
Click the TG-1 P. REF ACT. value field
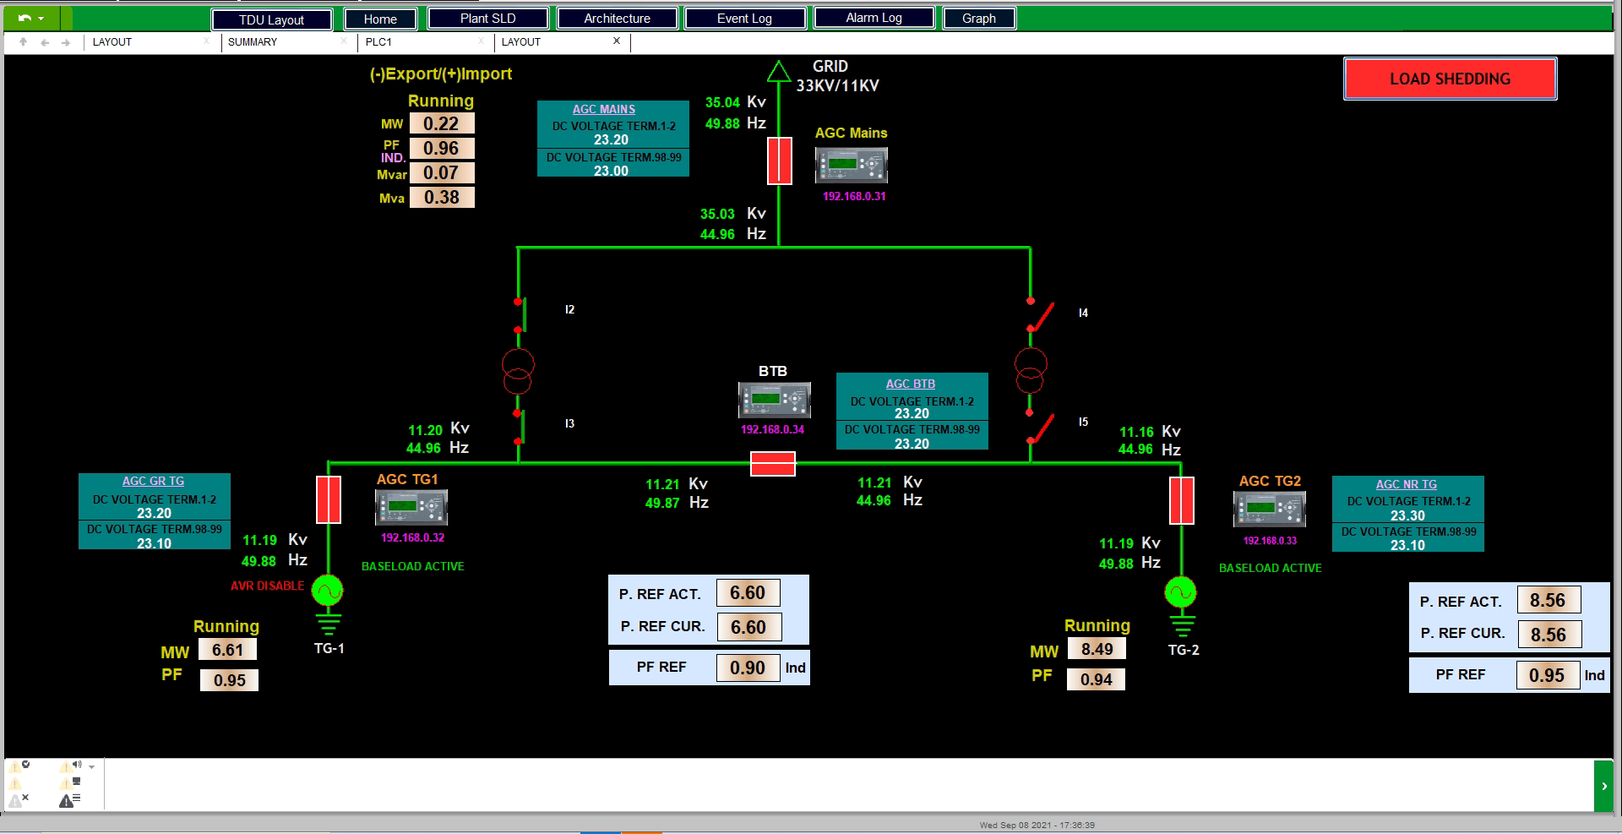(x=748, y=592)
